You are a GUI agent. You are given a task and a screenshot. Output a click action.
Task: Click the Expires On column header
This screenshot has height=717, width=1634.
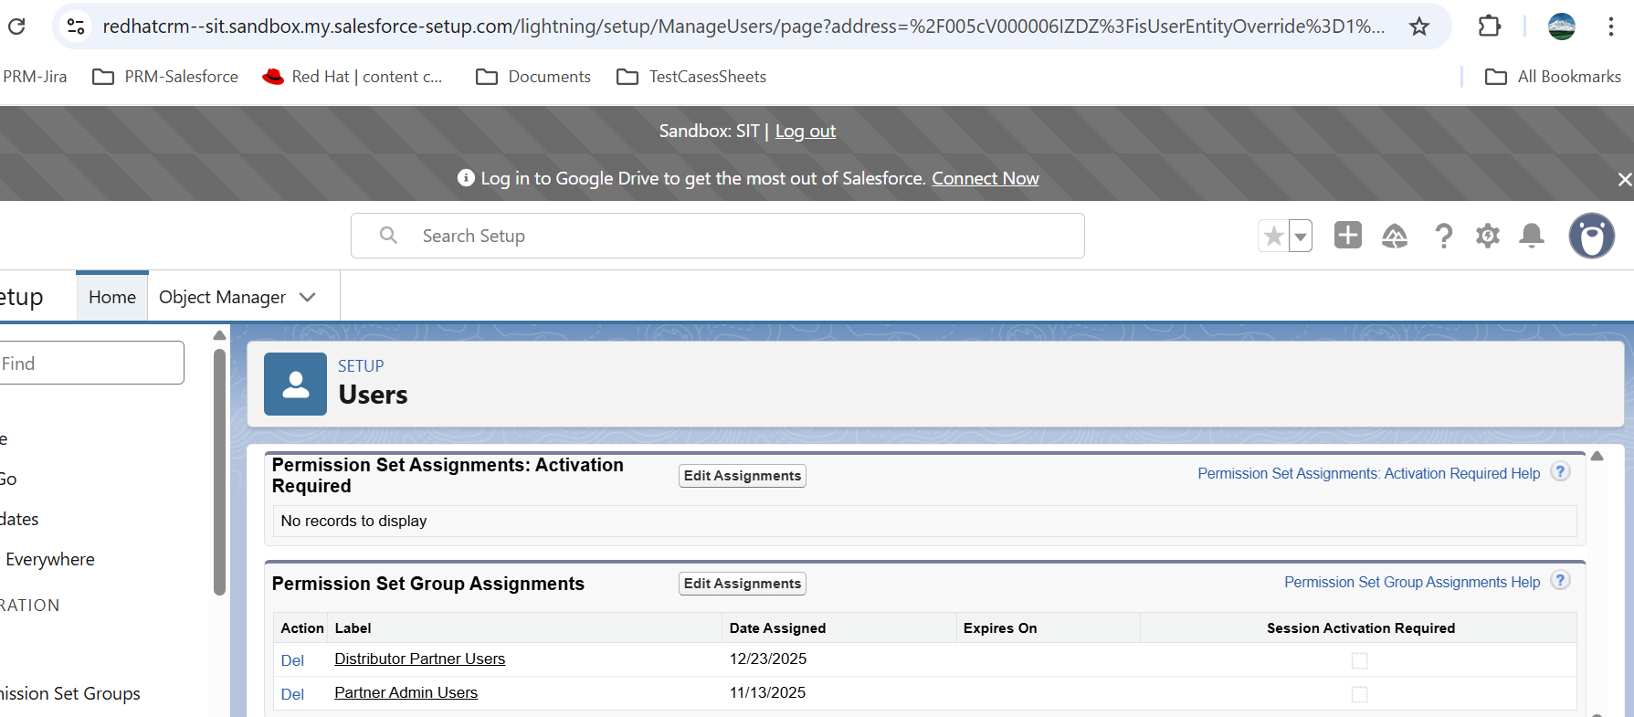pos(1000,627)
